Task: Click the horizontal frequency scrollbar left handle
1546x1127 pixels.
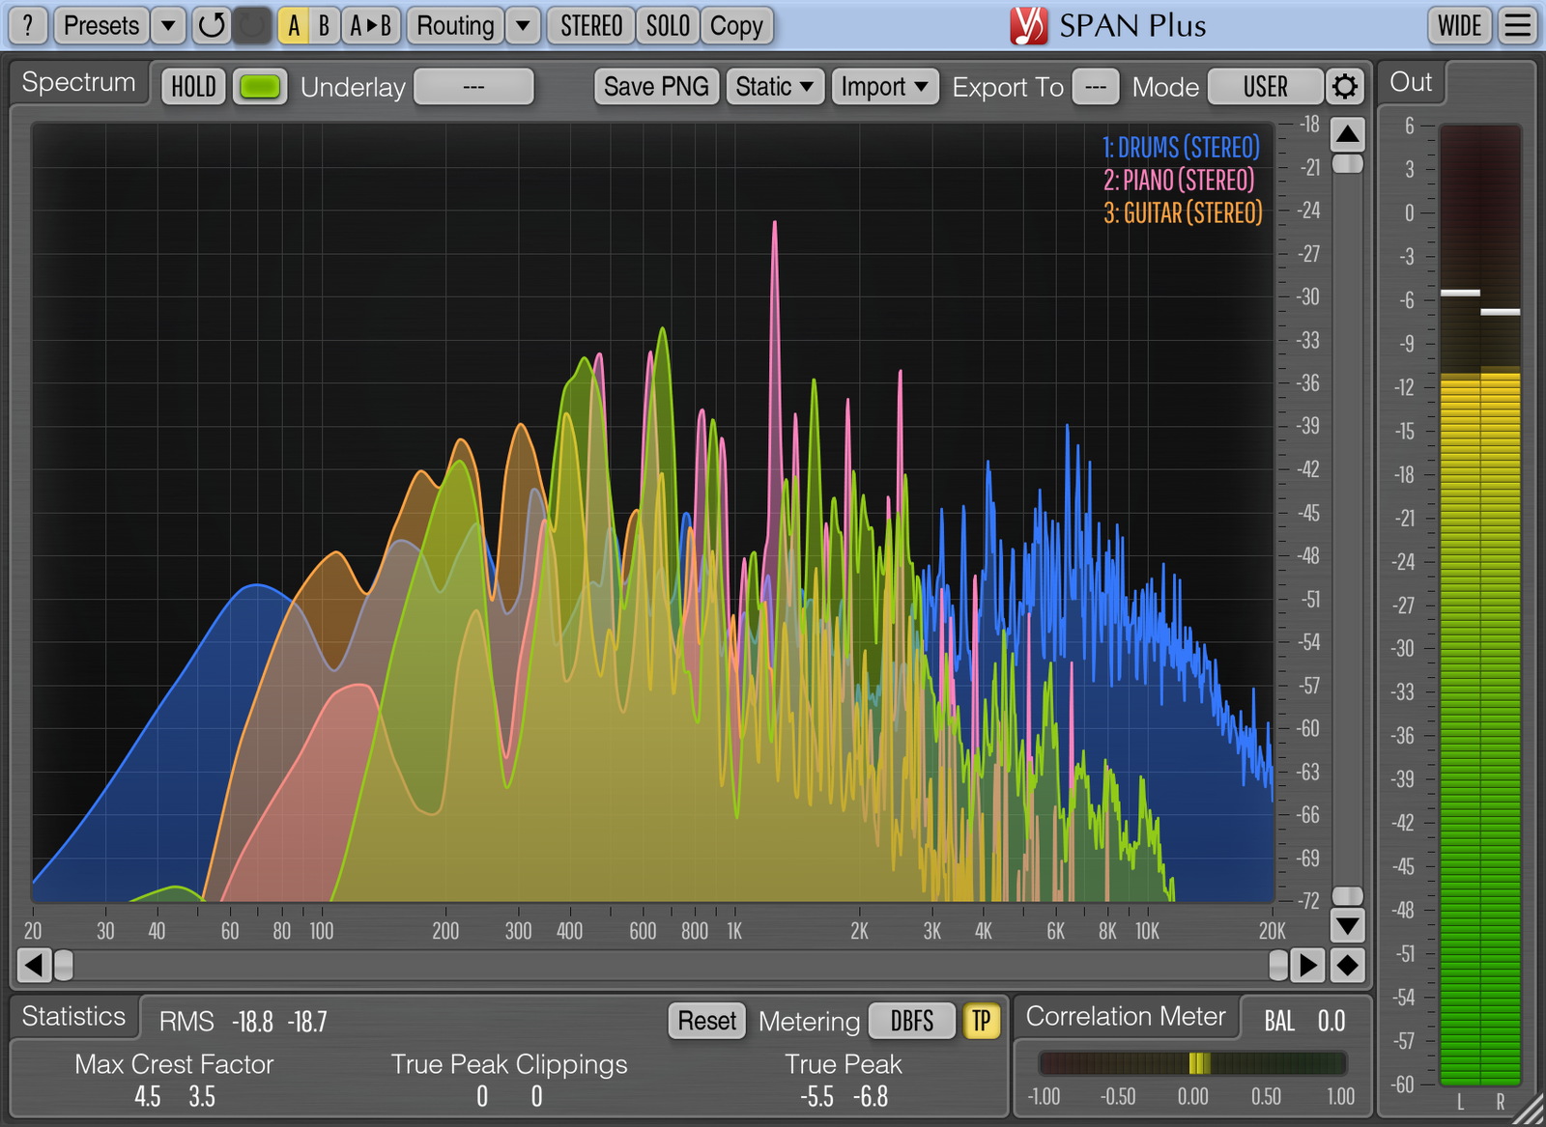Action: pyautogui.click(x=64, y=965)
